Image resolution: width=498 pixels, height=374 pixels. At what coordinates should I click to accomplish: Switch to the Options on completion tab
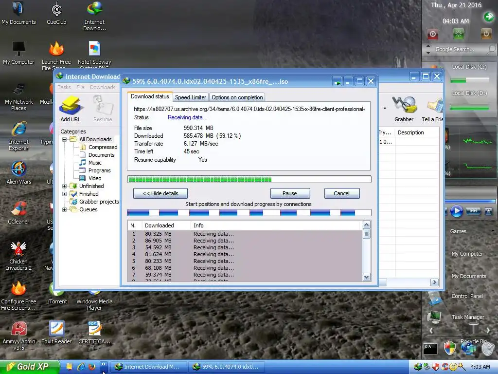point(237,97)
